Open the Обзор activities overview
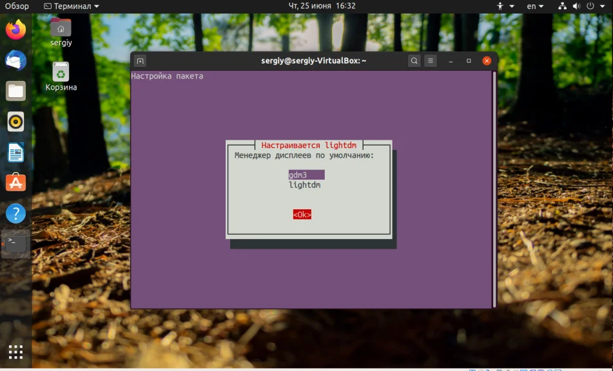Screen dimensions: 613x371 point(17,6)
